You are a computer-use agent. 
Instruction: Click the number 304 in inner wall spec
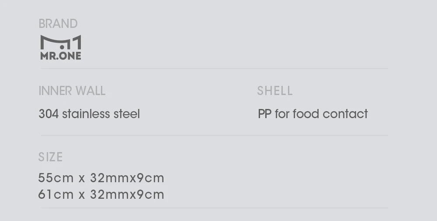tap(49, 114)
